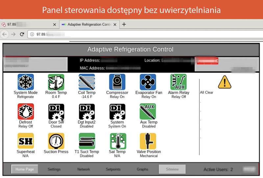Open the Alarm Relay AUX icon

[x=179, y=82]
